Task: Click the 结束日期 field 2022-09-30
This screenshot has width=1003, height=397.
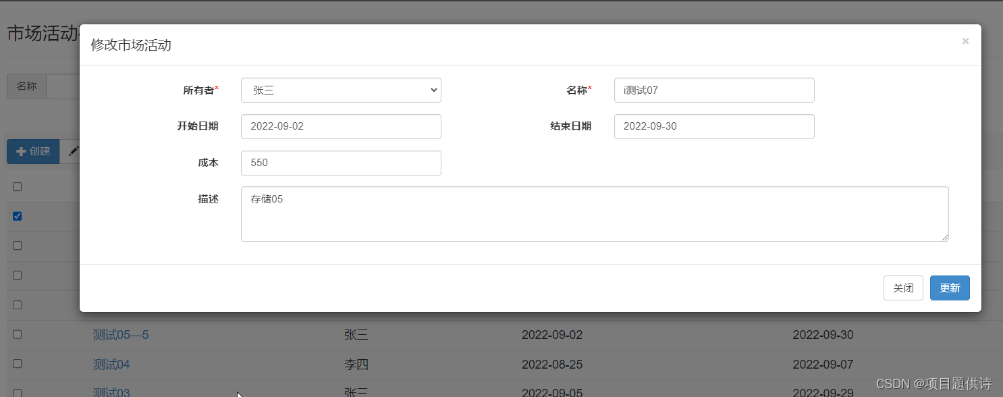Action: point(714,126)
